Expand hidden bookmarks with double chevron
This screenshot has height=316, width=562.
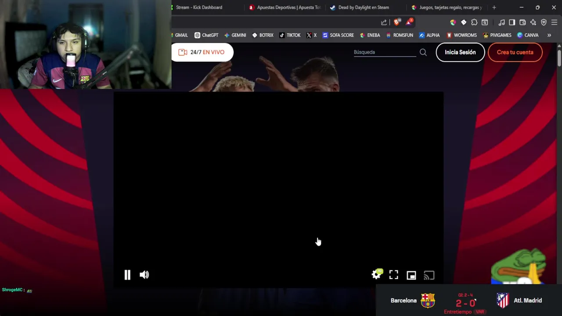[x=549, y=35]
